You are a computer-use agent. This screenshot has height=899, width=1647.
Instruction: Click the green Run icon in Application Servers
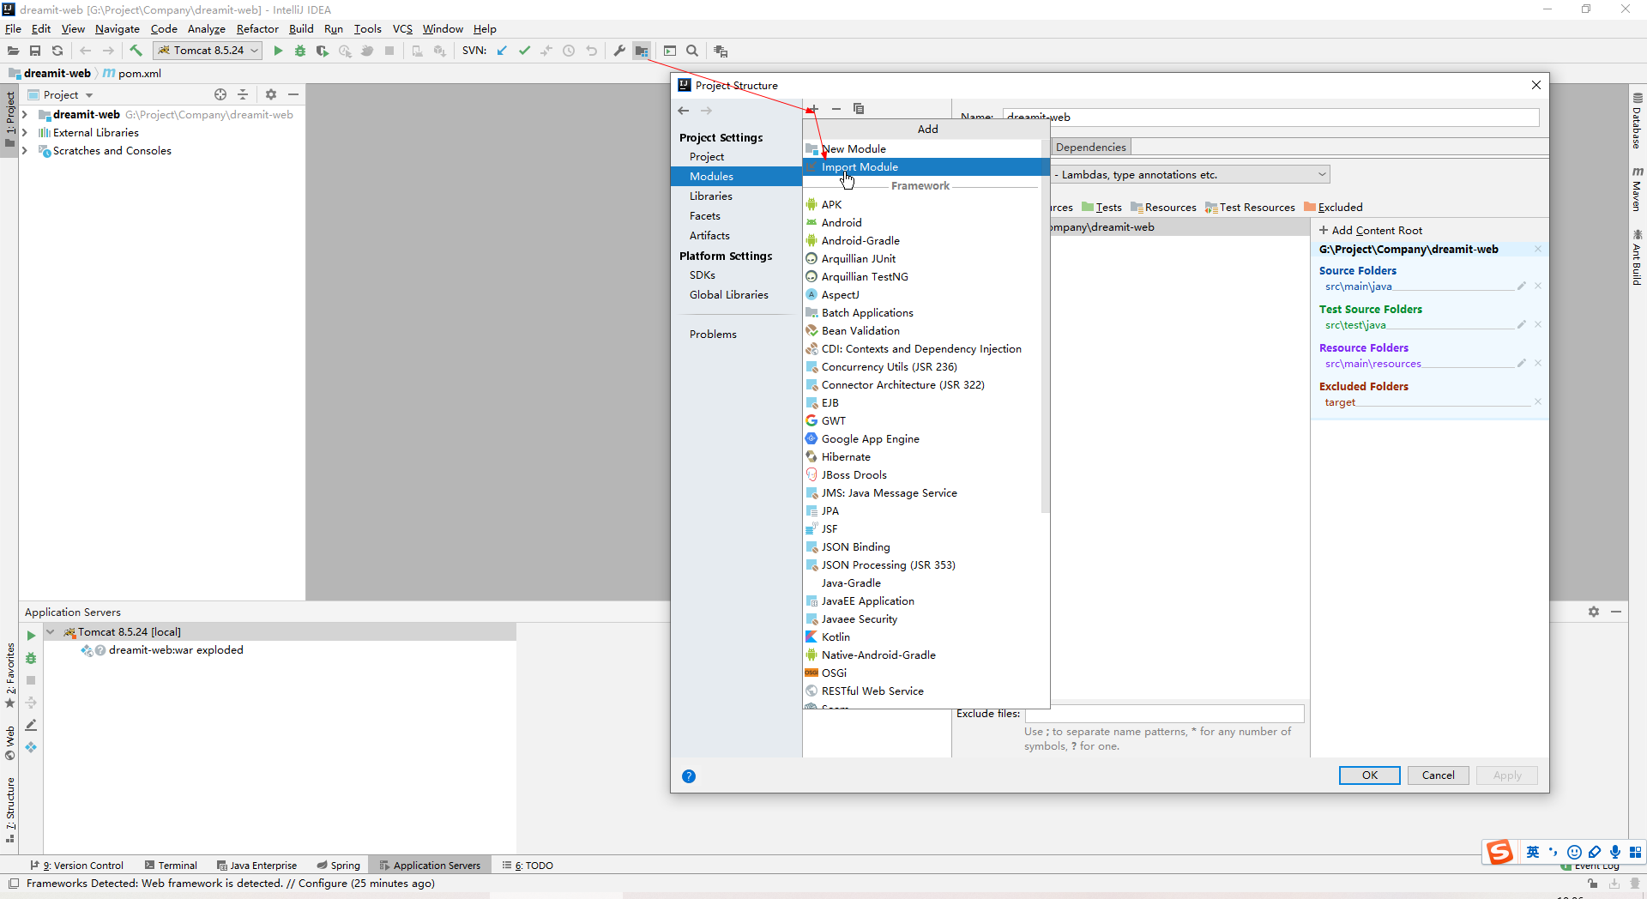31,636
